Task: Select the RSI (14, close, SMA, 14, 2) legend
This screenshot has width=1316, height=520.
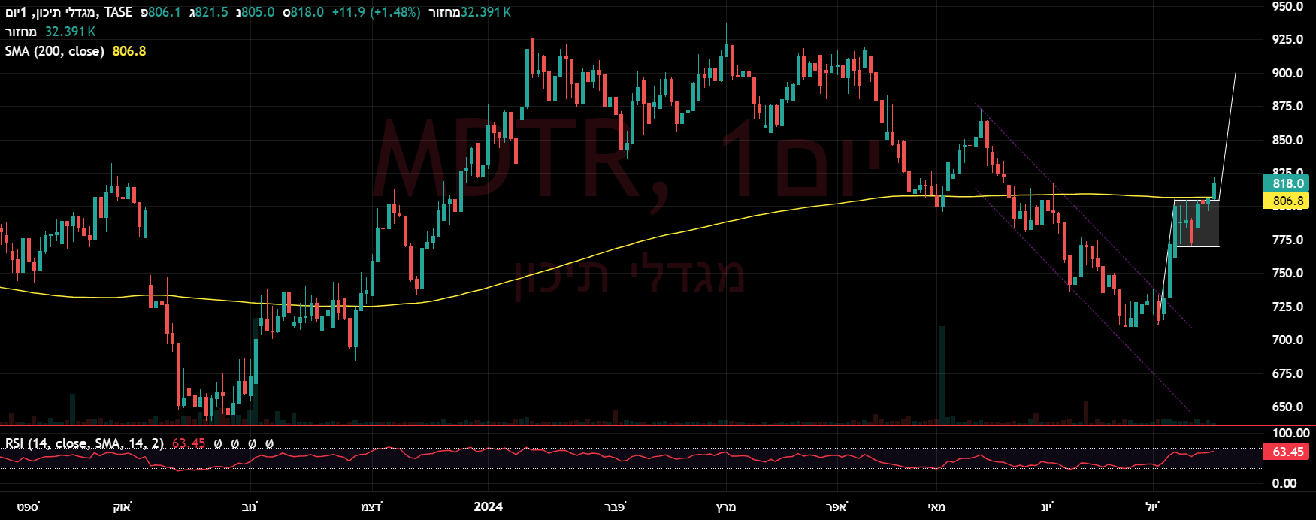Action: (x=84, y=443)
